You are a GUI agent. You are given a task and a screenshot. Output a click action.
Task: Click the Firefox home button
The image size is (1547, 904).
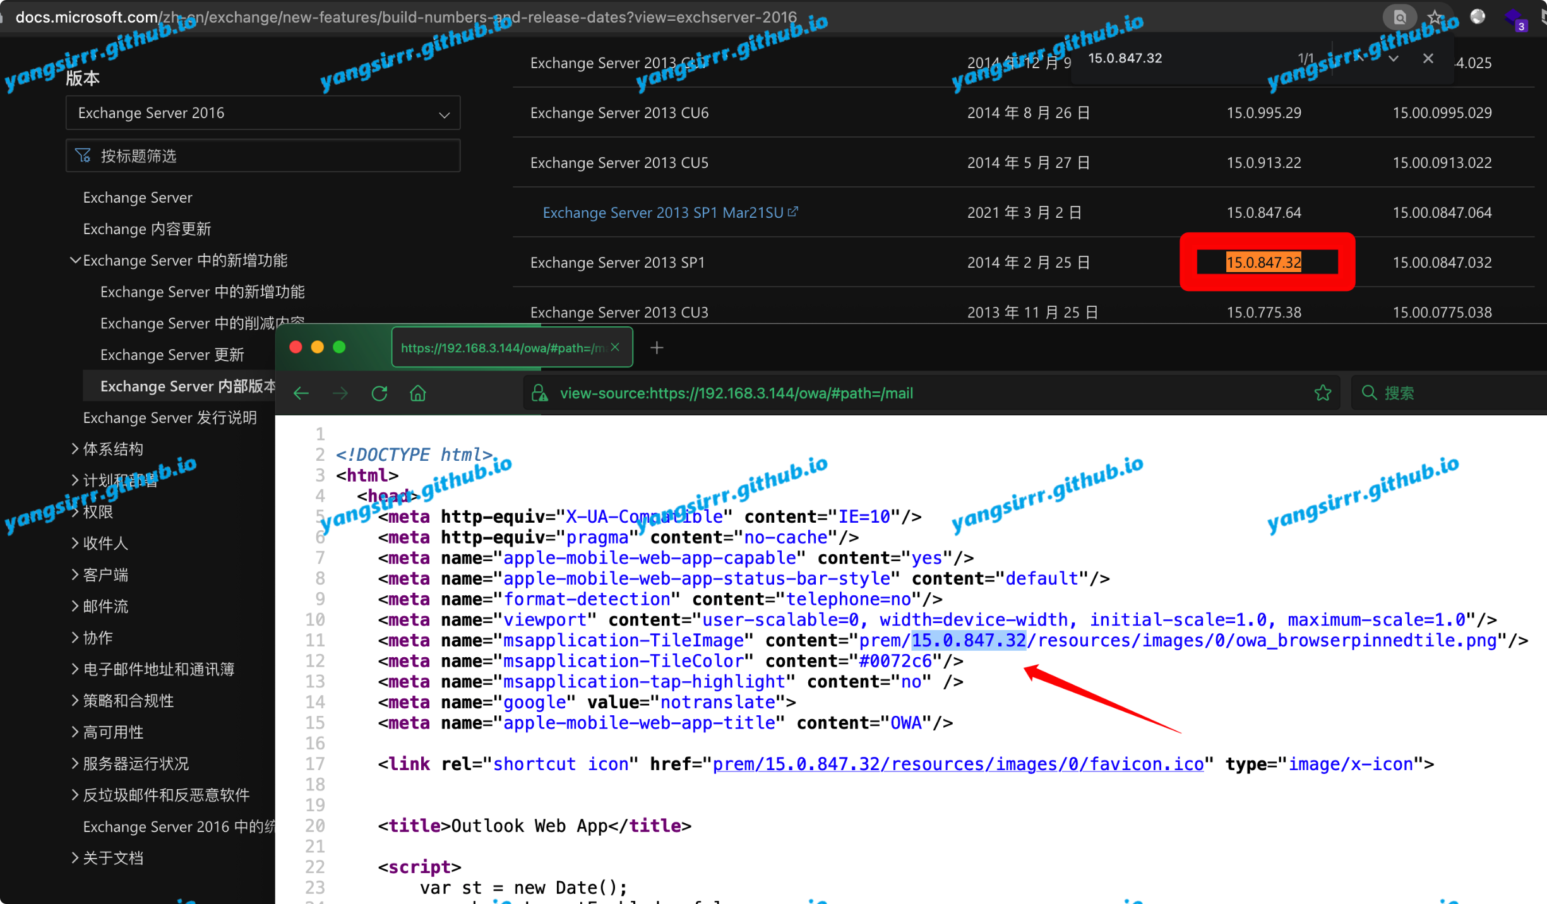(x=418, y=393)
